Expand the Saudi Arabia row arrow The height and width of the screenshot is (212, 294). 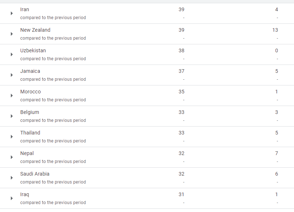tap(12, 178)
